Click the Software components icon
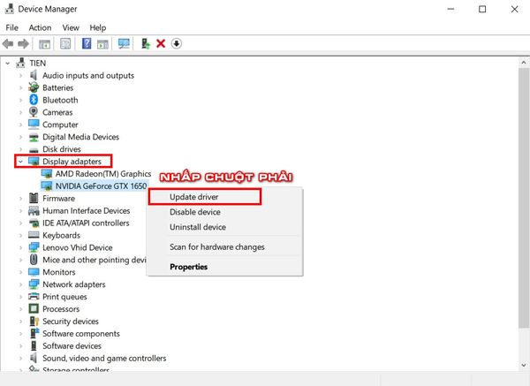530x386 pixels. tap(34, 333)
